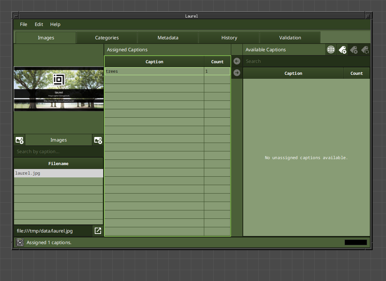Go to the History tab

click(x=229, y=38)
